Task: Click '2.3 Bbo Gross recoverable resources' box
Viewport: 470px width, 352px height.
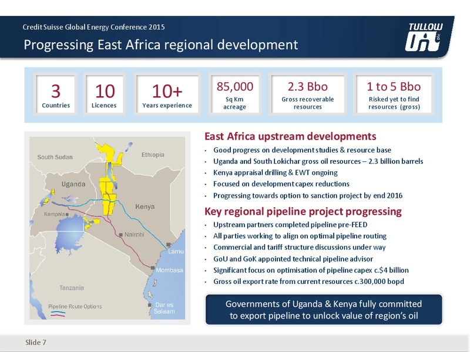Action: [x=307, y=94]
